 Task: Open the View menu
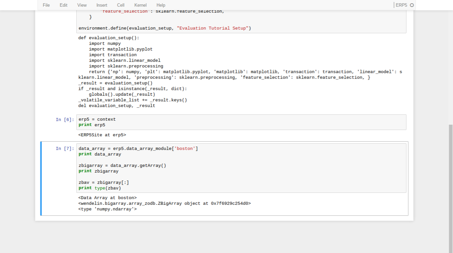pyautogui.click(x=82, y=5)
